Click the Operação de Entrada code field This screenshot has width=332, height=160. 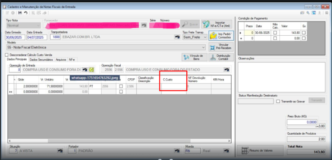coord(15,70)
